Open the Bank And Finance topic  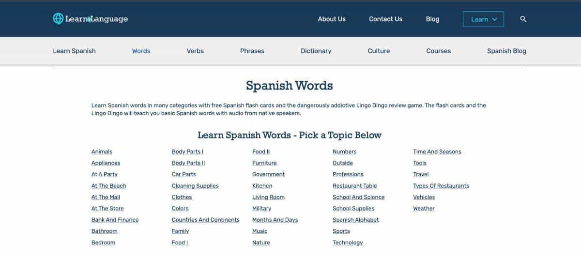115,220
